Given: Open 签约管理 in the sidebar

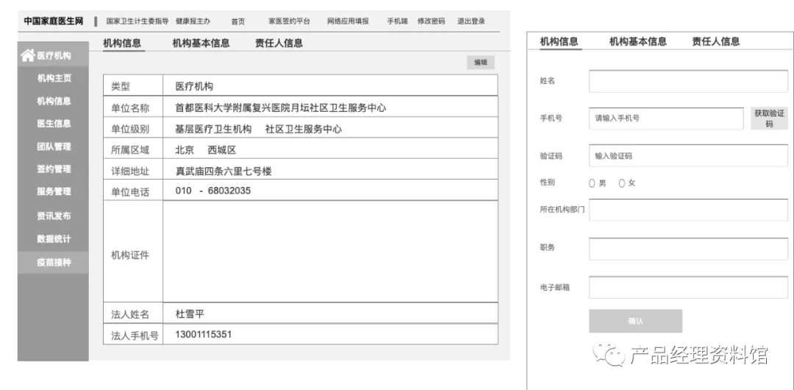Looking at the screenshot, I should click(54, 169).
